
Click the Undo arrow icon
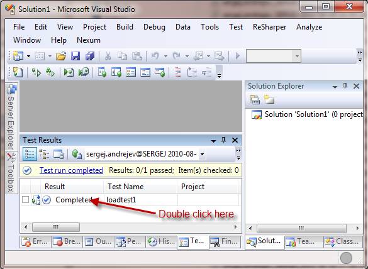[155, 56]
